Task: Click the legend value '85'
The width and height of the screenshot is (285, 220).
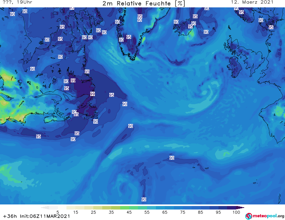Action: [200, 212]
